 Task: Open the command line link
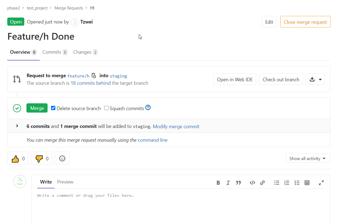click(x=153, y=140)
